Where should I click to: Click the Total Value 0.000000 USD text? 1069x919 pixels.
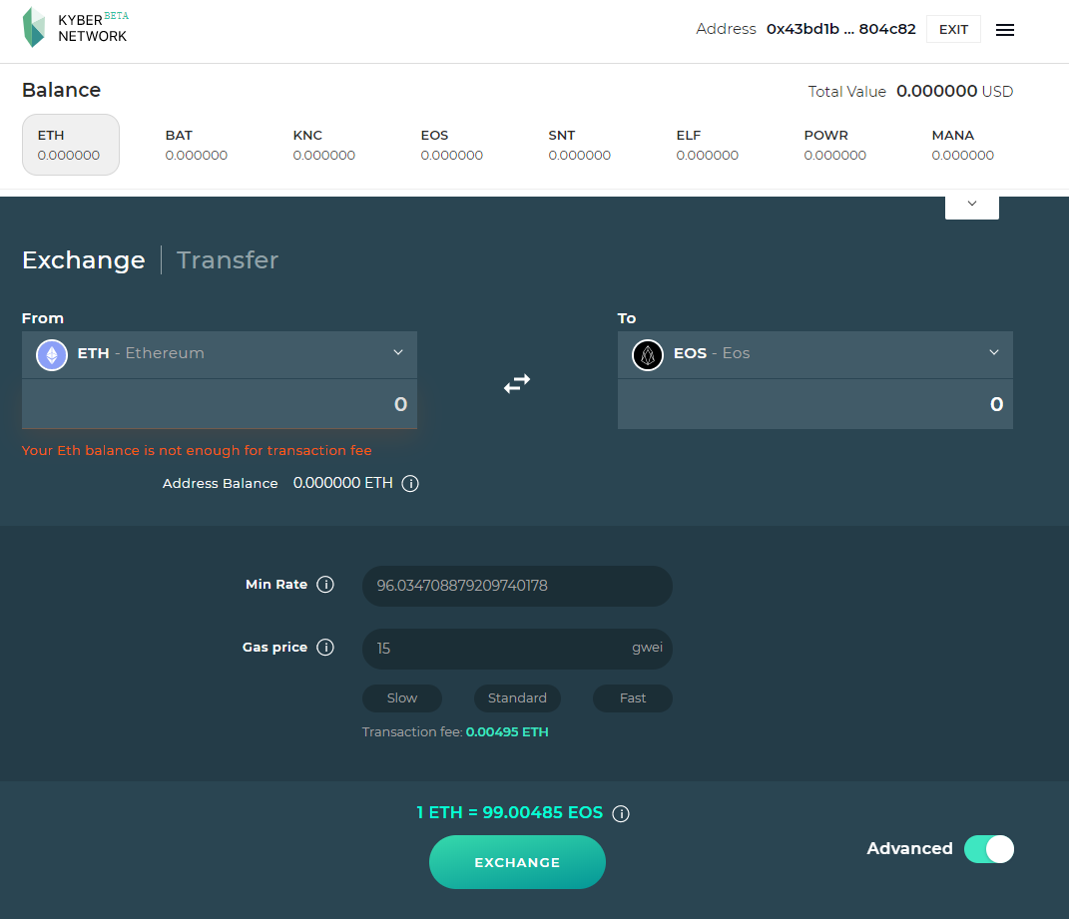911,92
